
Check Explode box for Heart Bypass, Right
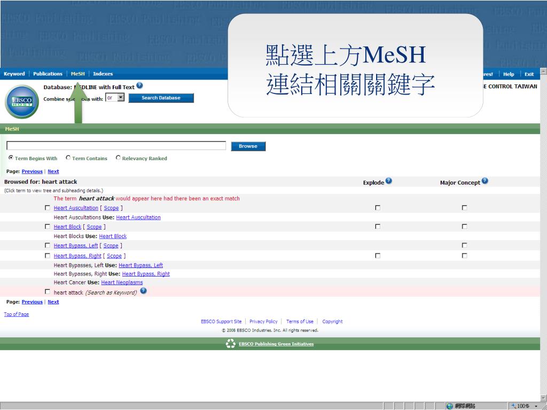378,256
